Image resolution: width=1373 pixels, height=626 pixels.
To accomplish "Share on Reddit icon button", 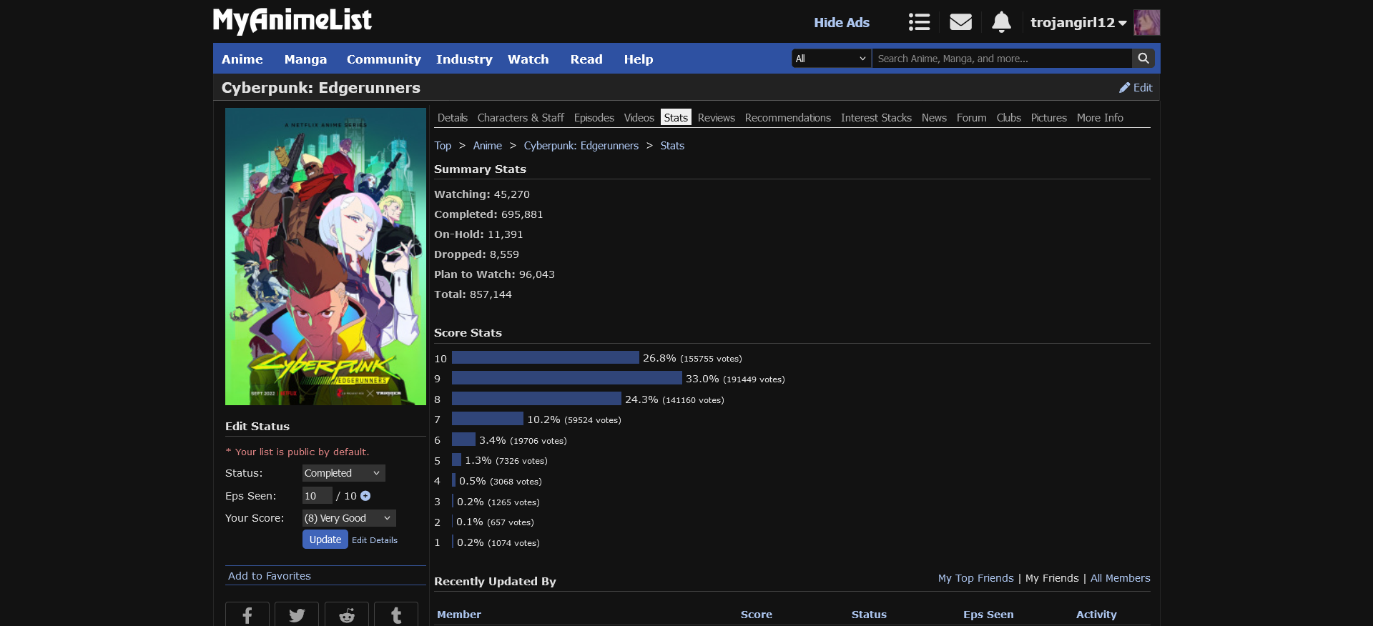I will pyautogui.click(x=347, y=614).
